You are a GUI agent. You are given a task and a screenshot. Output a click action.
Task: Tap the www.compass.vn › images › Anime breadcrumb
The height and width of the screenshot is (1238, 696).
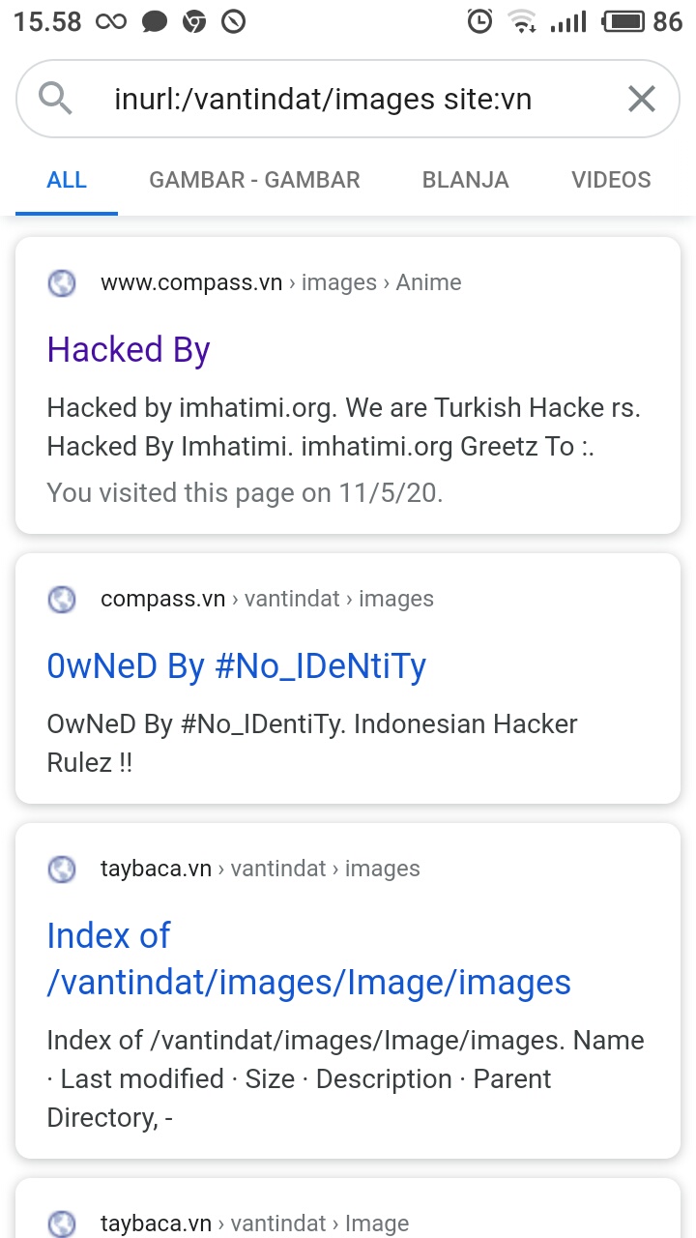[281, 283]
